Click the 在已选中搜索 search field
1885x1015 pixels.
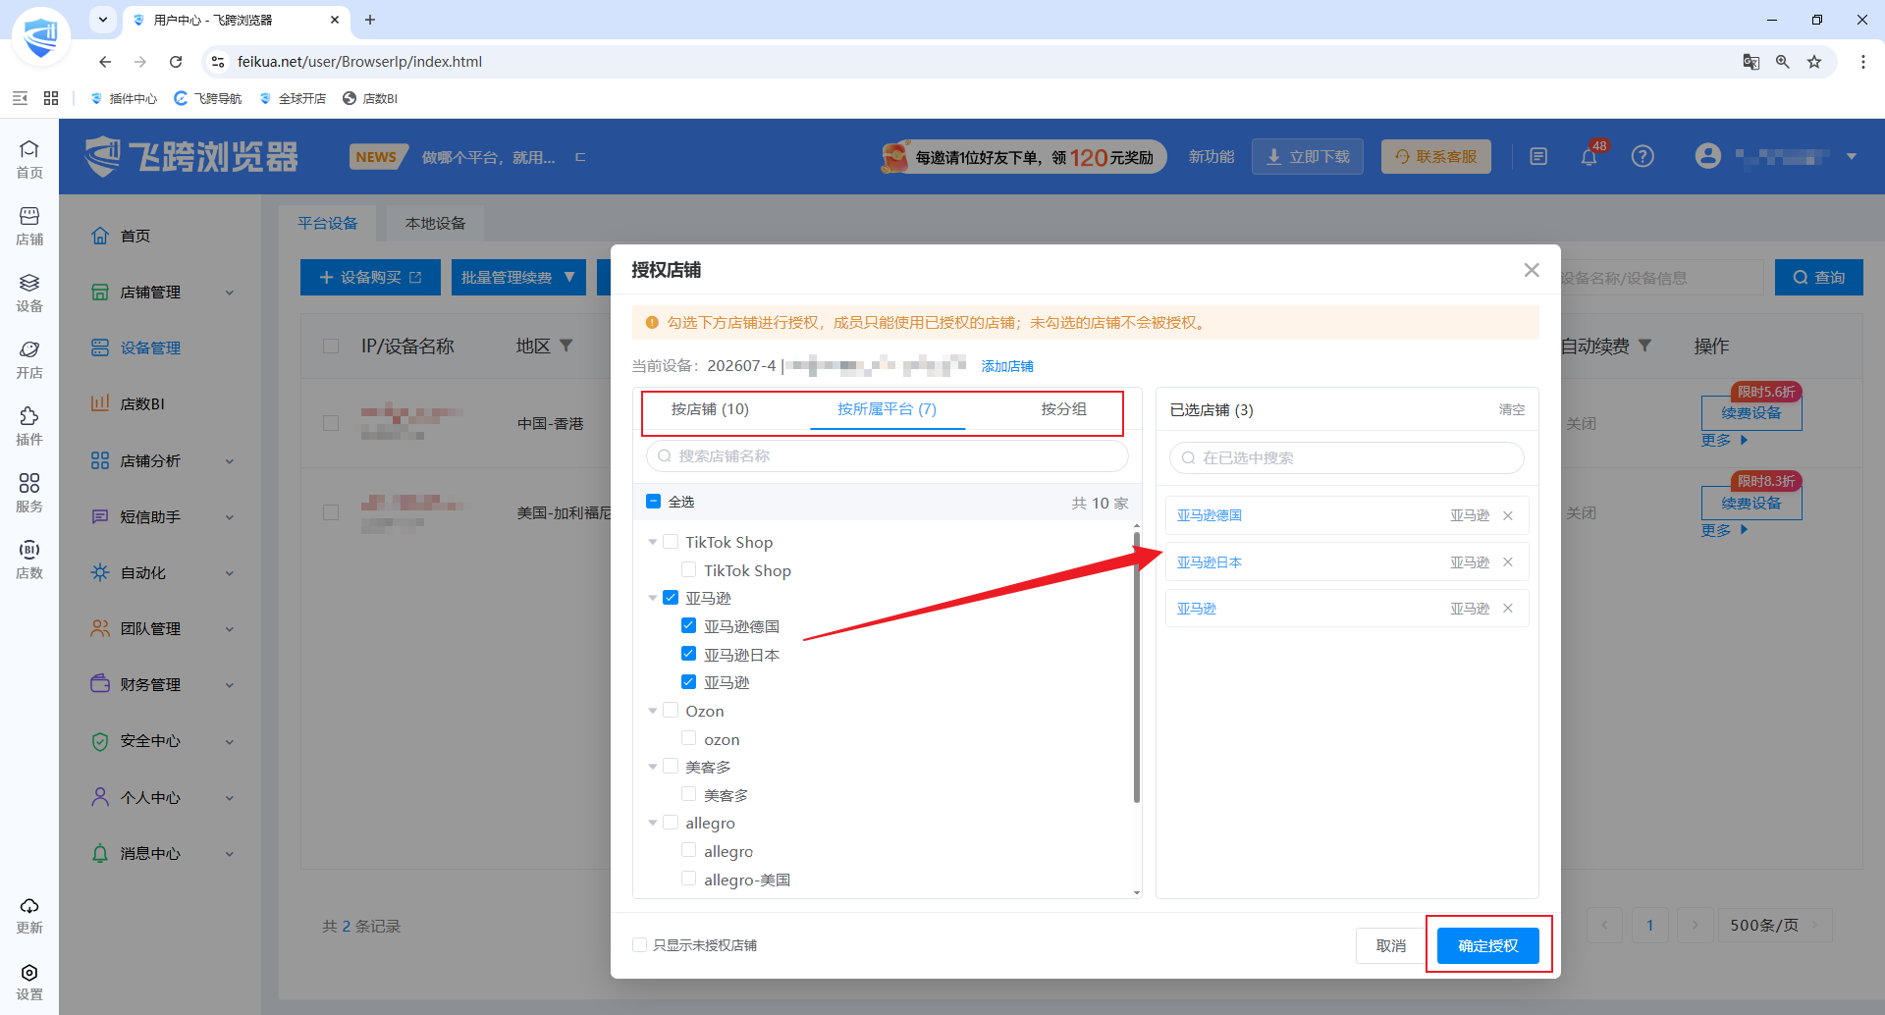(x=1347, y=457)
